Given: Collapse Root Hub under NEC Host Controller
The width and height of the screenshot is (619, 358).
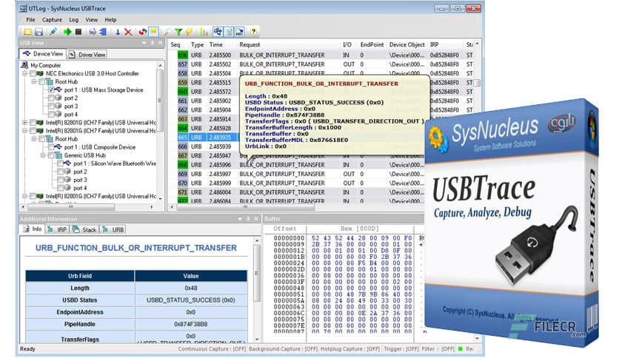Looking at the screenshot, I should (33, 81).
